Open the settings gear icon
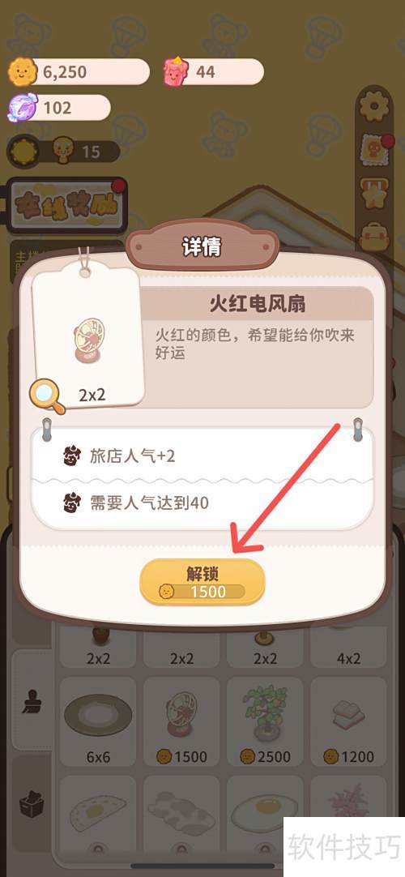Viewport: 405px width, 877px height. (x=374, y=105)
